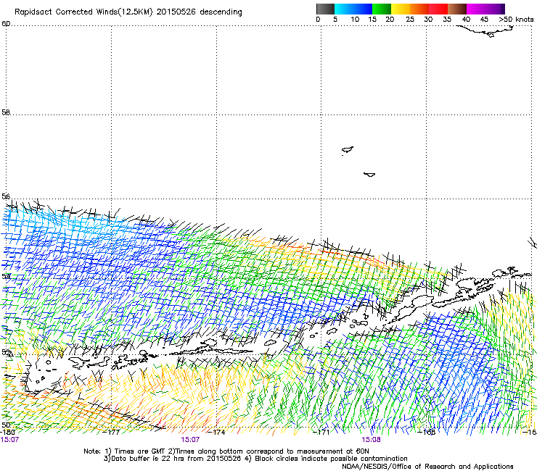537x471 pixels.
Task: Click the coastline outline in the top right corner
Action: 486,31
